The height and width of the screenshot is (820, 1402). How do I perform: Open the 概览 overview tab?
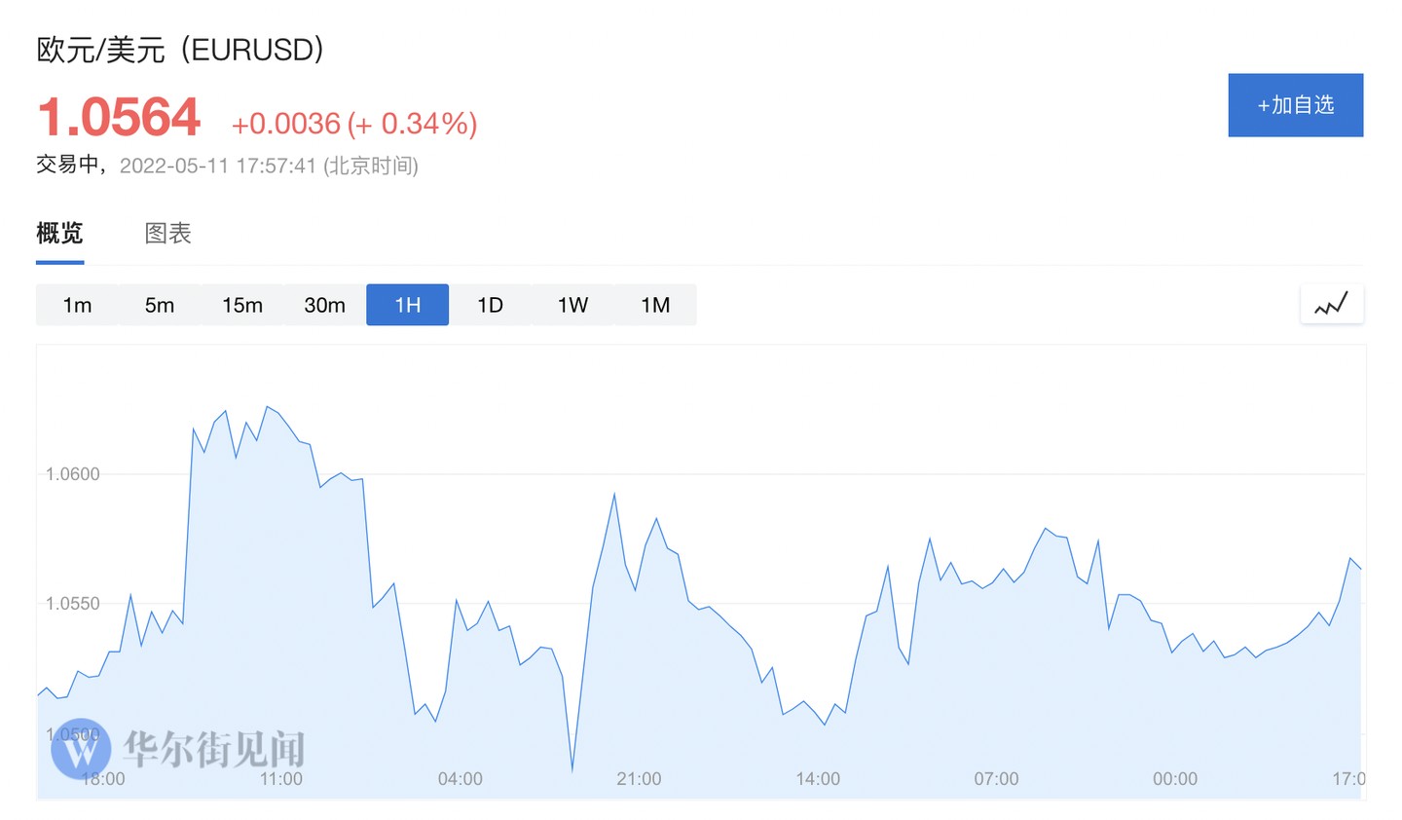pyautogui.click(x=59, y=234)
